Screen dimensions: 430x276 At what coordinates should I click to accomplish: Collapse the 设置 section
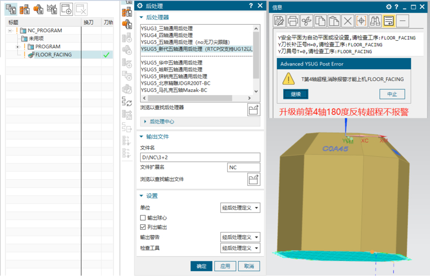tap(141, 195)
